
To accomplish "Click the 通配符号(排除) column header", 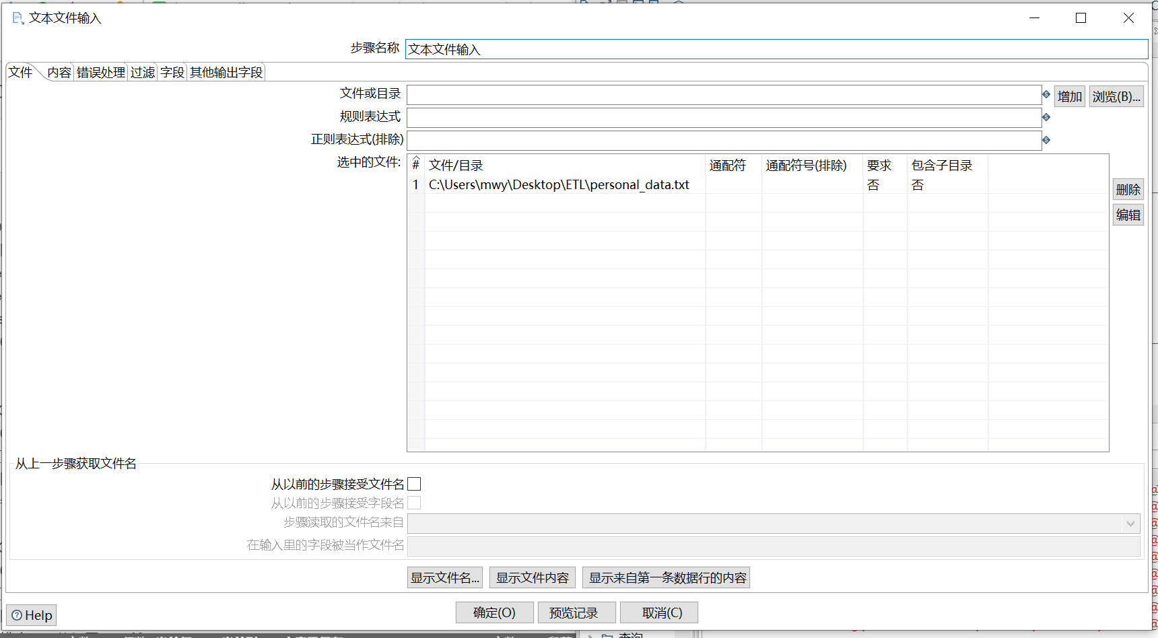I will coord(813,165).
